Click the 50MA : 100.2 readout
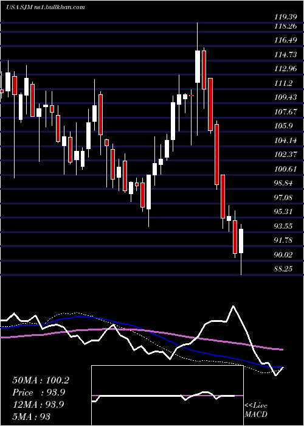This screenshot has width=304, height=426. point(41,380)
